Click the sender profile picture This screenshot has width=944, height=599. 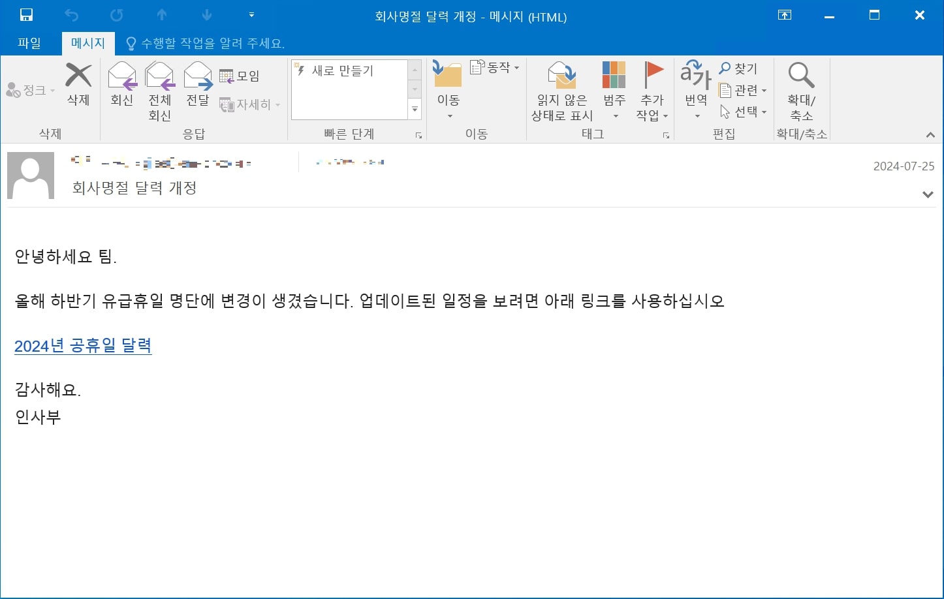tap(31, 175)
